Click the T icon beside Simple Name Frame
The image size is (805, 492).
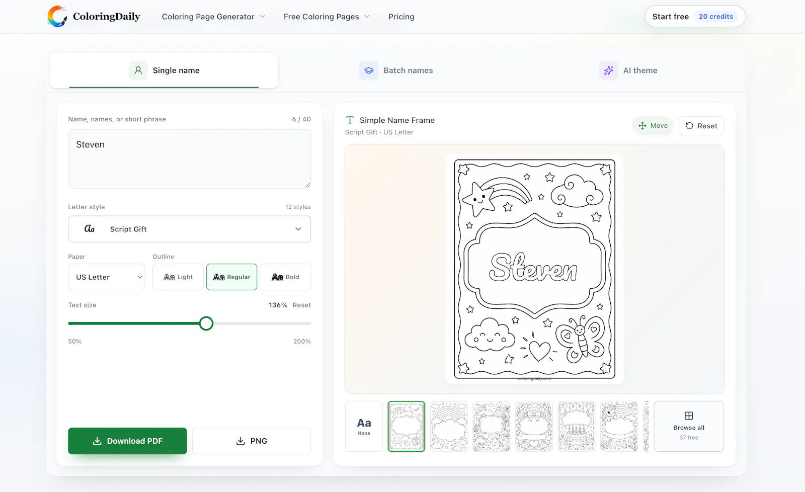(x=350, y=120)
